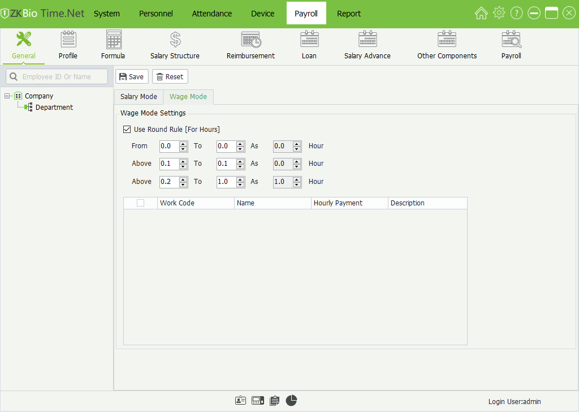The width and height of the screenshot is (579, 412).
Task: Switch to the Salary Mode tab
Action: click(x=139, y=97)
